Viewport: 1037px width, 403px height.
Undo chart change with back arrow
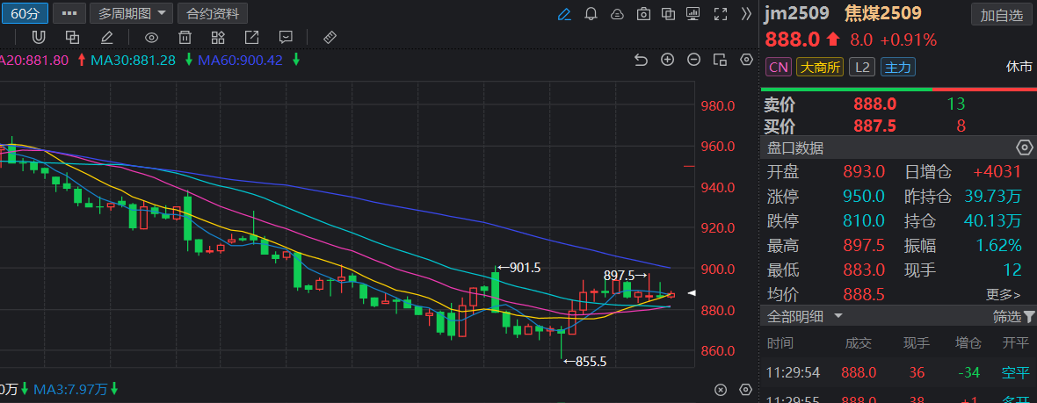tap(640, 60)
